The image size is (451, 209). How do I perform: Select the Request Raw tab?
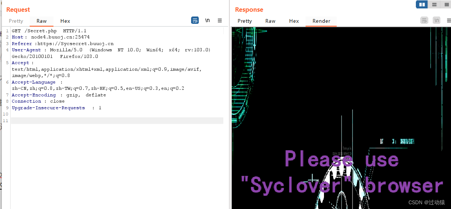point(42,21)
